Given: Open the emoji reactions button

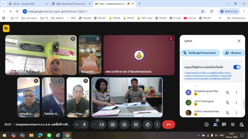Looking at the screenshot, I should pos(124,124).
